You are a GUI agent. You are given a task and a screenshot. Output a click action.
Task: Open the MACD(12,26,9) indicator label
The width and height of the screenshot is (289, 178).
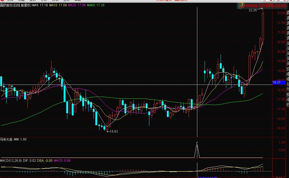point(11,161)
